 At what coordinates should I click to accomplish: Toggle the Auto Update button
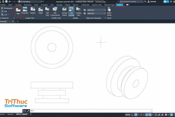point(71,11)
